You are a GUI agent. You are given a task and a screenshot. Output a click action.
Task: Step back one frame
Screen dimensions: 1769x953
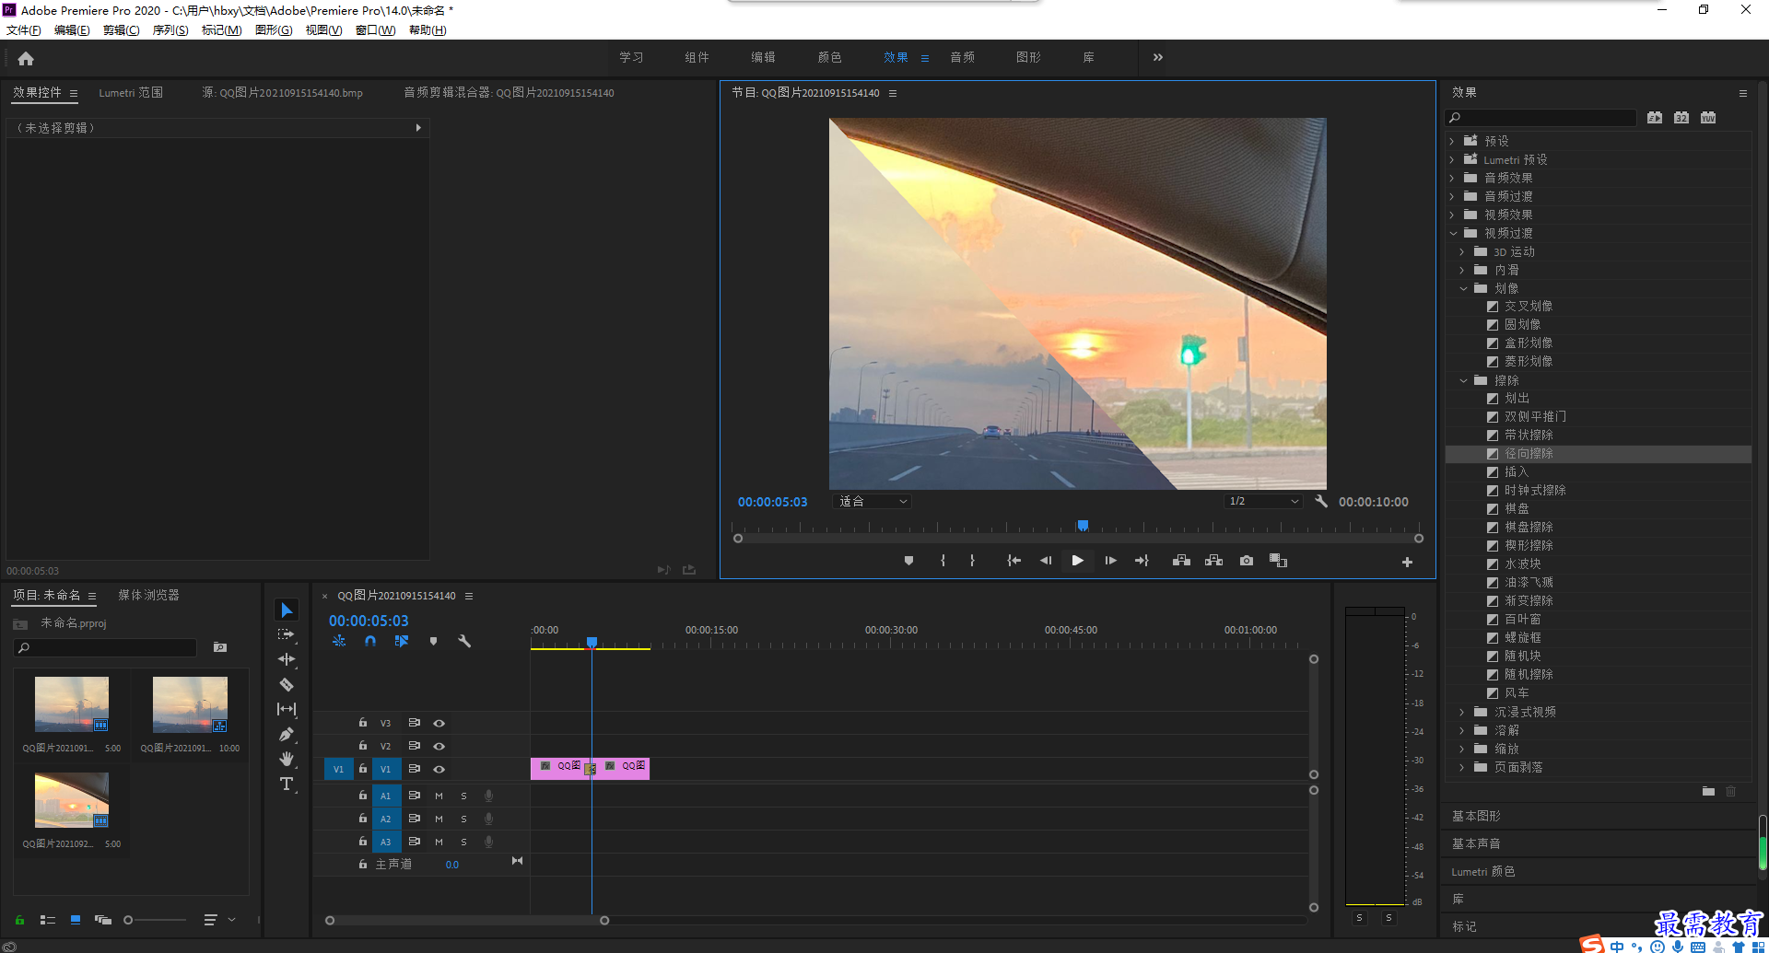(1046, 561)
